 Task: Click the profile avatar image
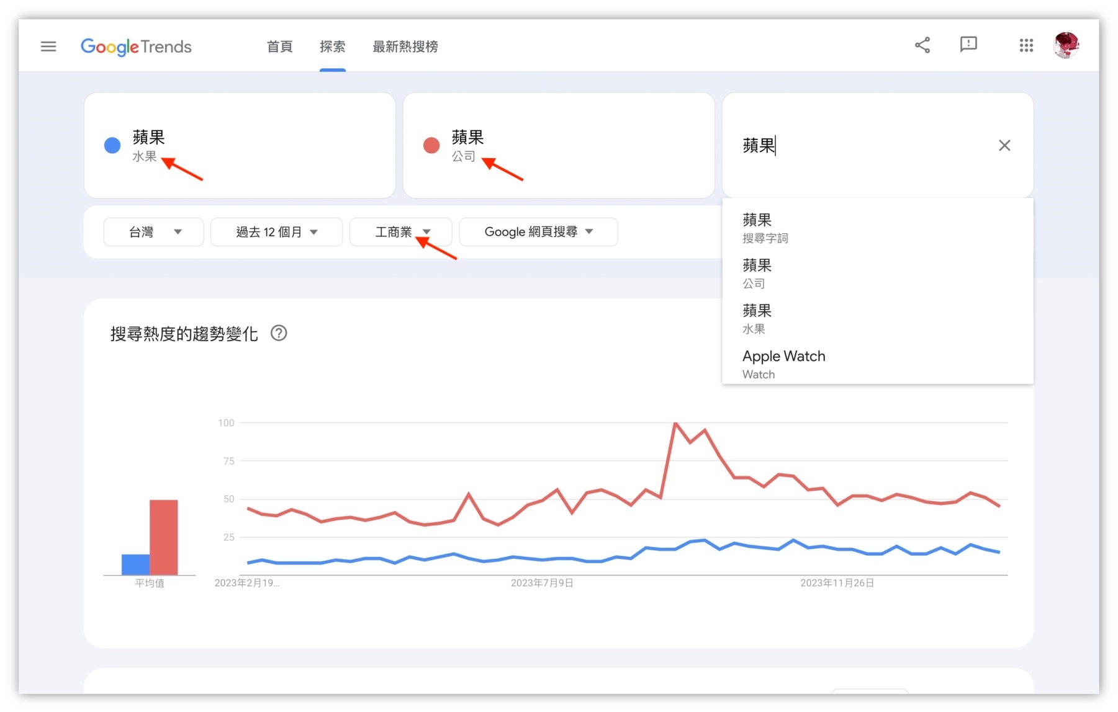[x=1067, y=45]
